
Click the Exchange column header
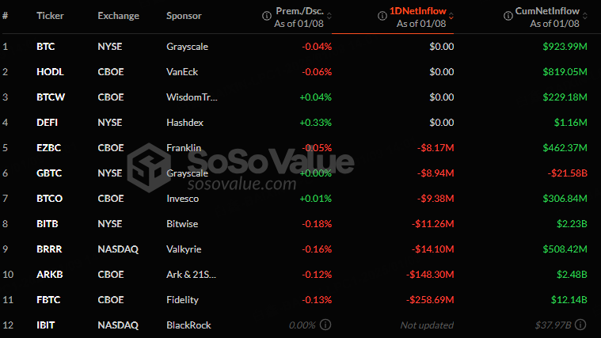click(119, 16)
